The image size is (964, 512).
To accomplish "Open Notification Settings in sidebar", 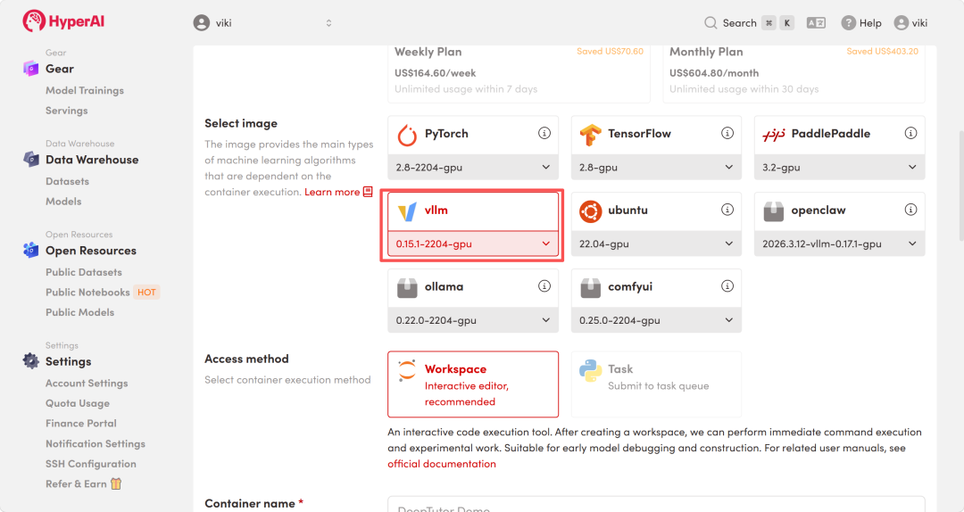I will click(x=96, y=444).
